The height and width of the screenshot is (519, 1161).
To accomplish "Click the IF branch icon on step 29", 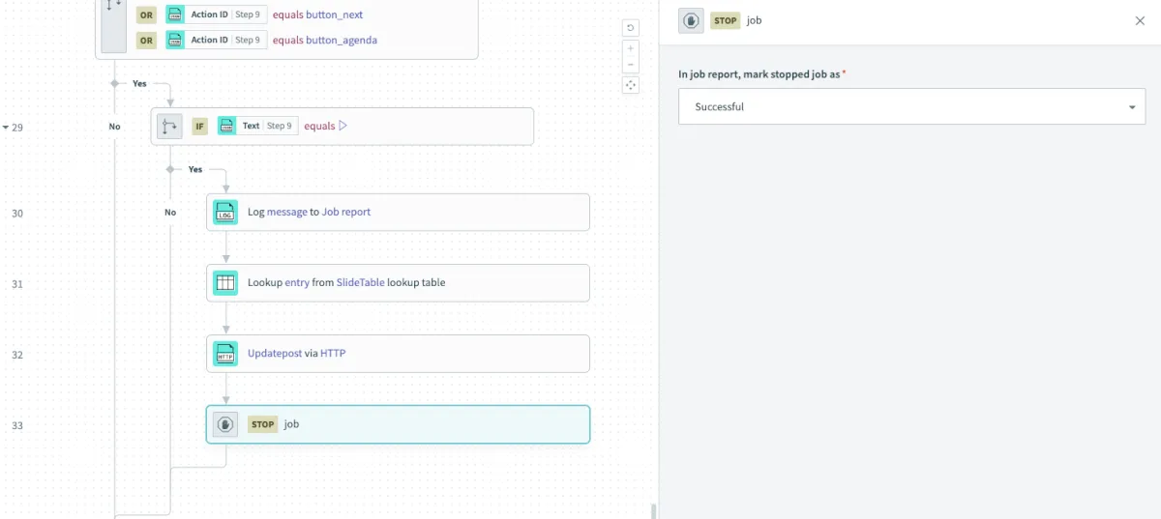I will coord(169,126).
